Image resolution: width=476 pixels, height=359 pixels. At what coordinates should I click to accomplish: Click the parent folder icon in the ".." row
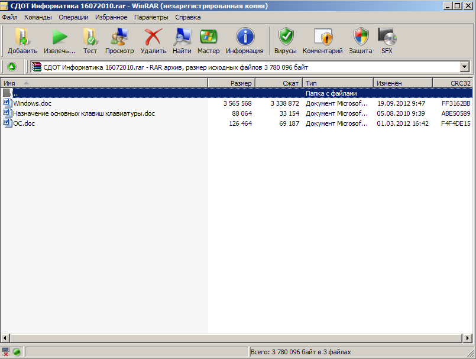pyautogui.click(x=7, y=93)
